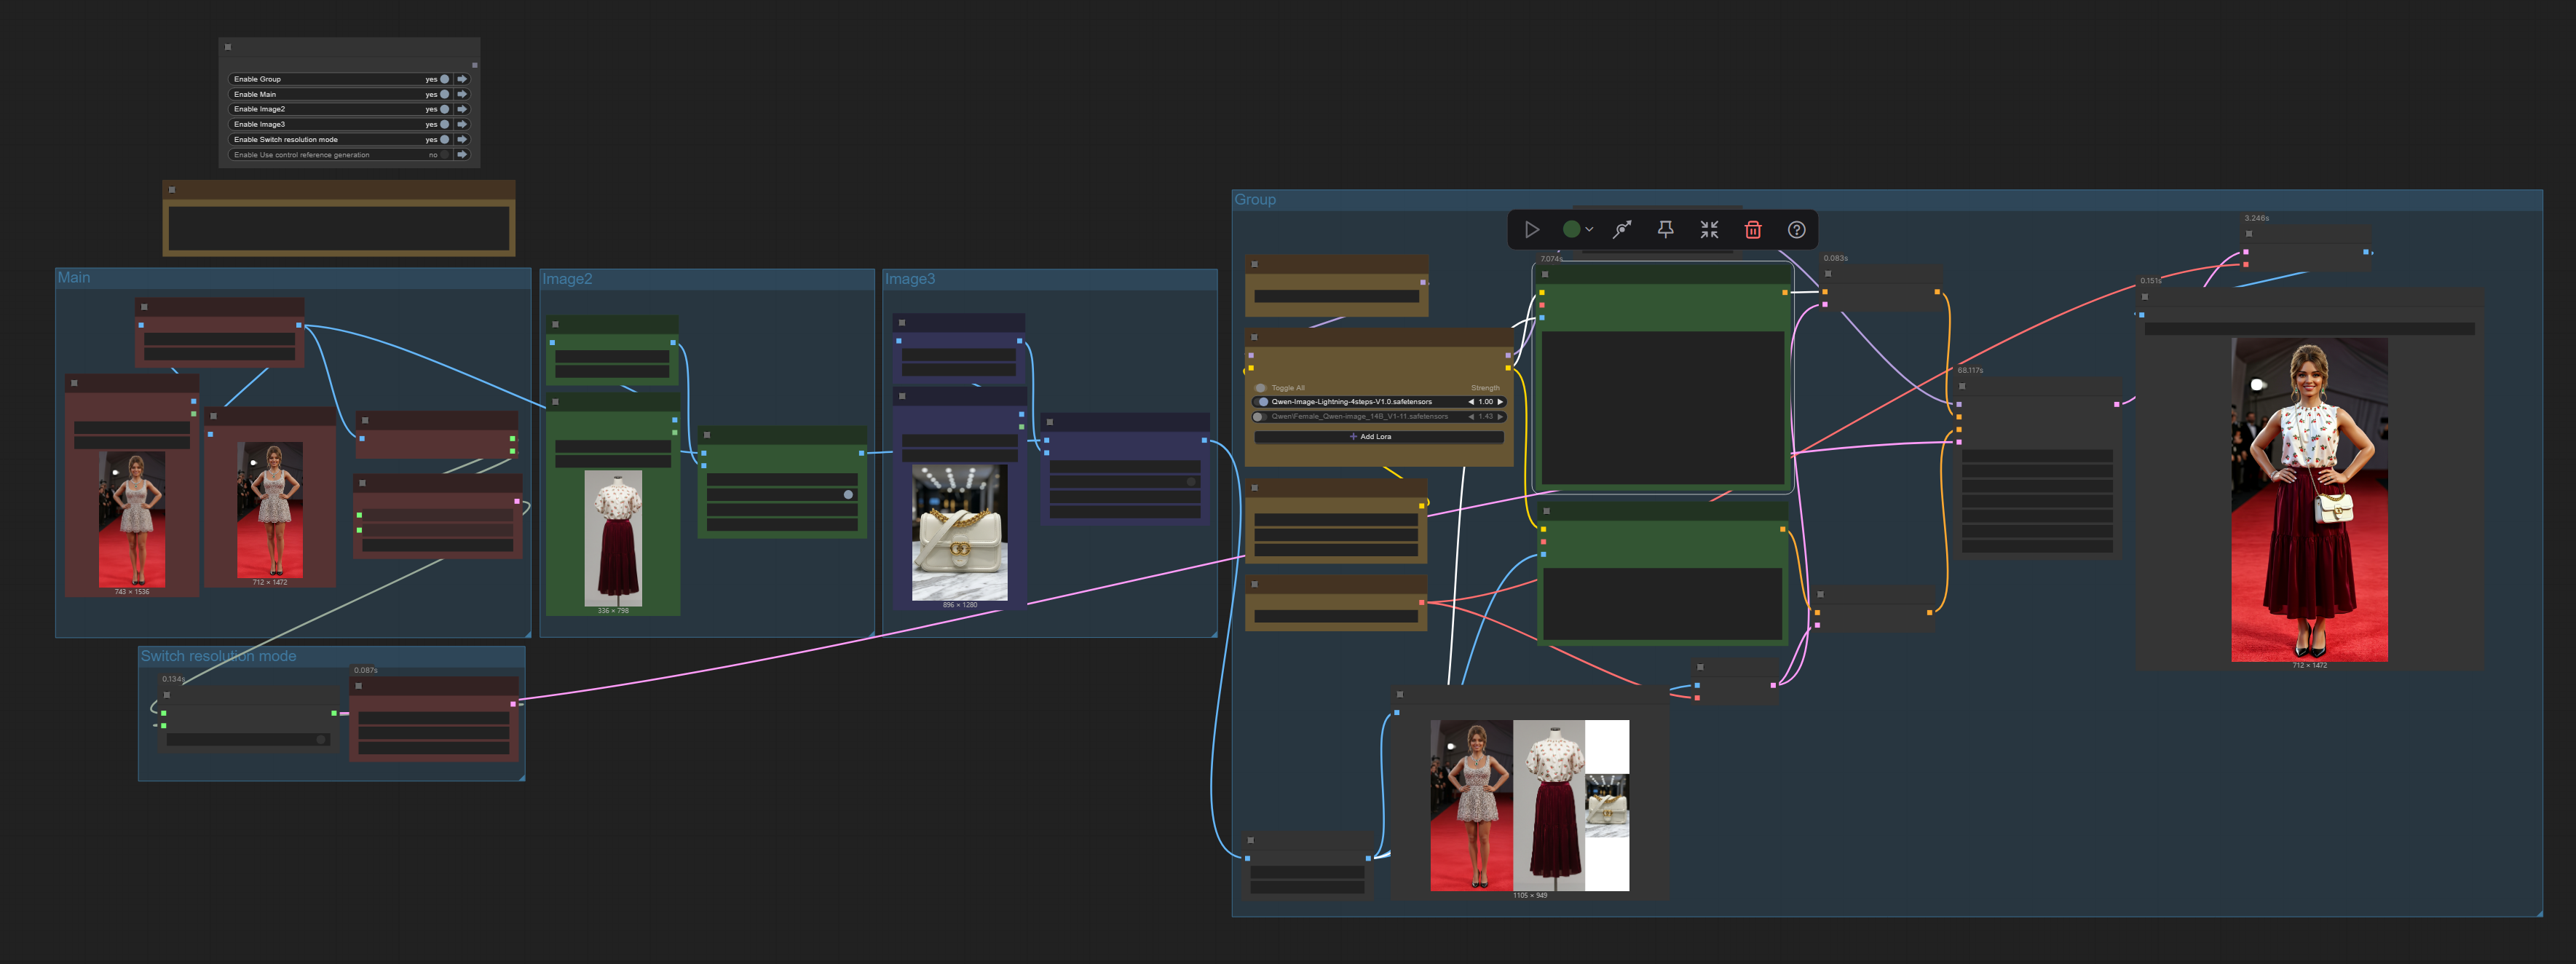2576x964 pixels.
Task: Increase Lightning lora strength with right arrow
Action: pyautogui.click(x=1500, y=402)
